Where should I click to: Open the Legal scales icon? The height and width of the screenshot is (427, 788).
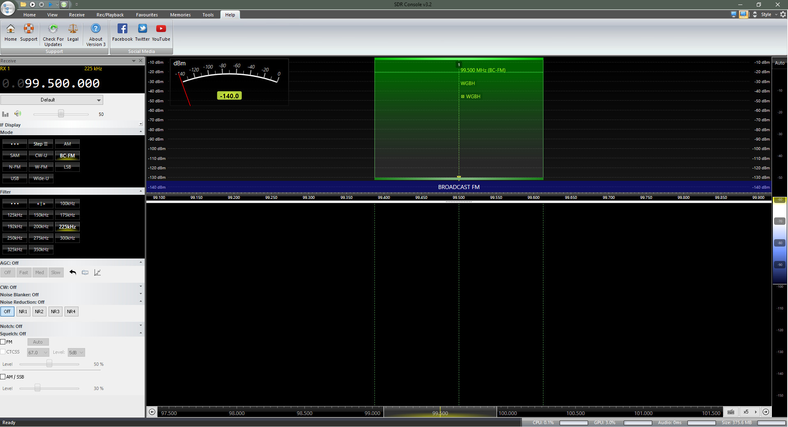point(73,29)
